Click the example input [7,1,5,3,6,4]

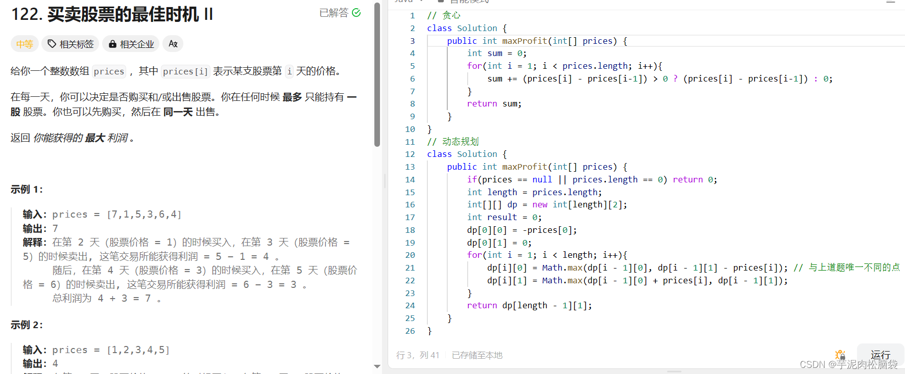point(144,215)
